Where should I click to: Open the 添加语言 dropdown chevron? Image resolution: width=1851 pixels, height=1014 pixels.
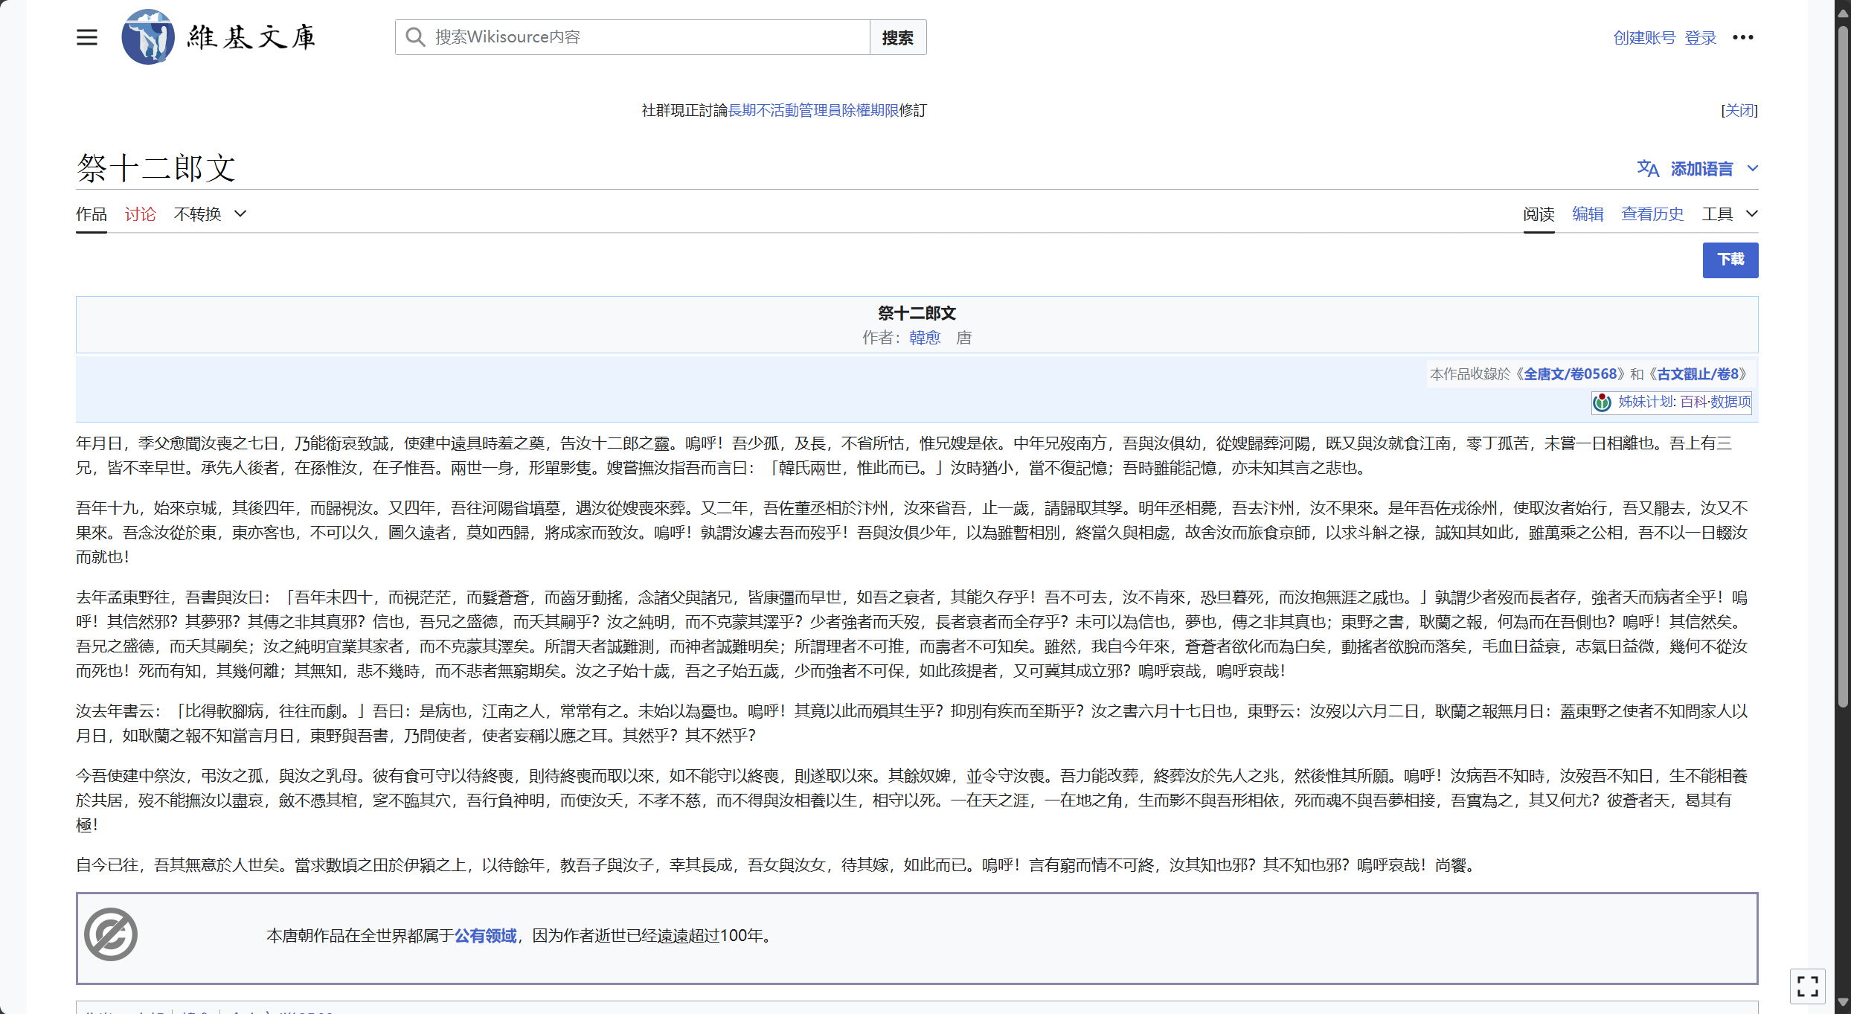pyautogui.click(x=1753, y=169)
